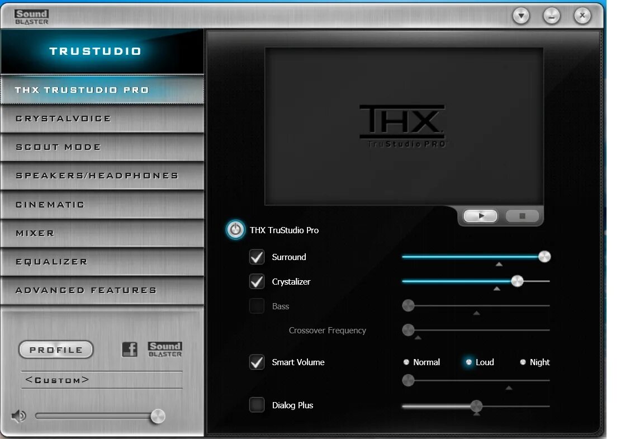Open the THX TruStudio Pro section
This screenshot has height=439, width=644.
102,89
